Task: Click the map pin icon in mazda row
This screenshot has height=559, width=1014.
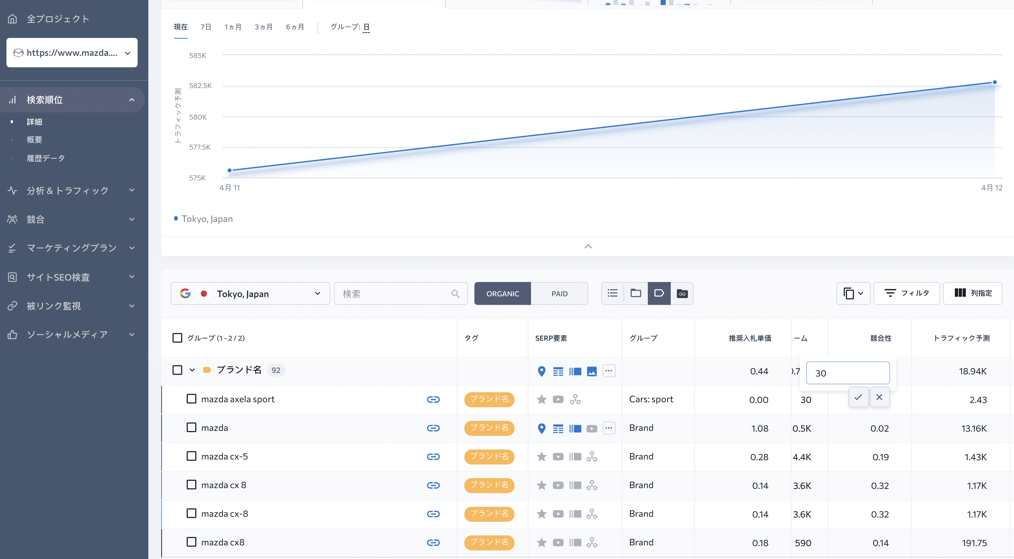Action: tap(542, 428)
